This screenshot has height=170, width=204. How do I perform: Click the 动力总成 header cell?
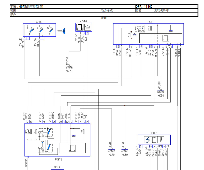coord(118,10)
